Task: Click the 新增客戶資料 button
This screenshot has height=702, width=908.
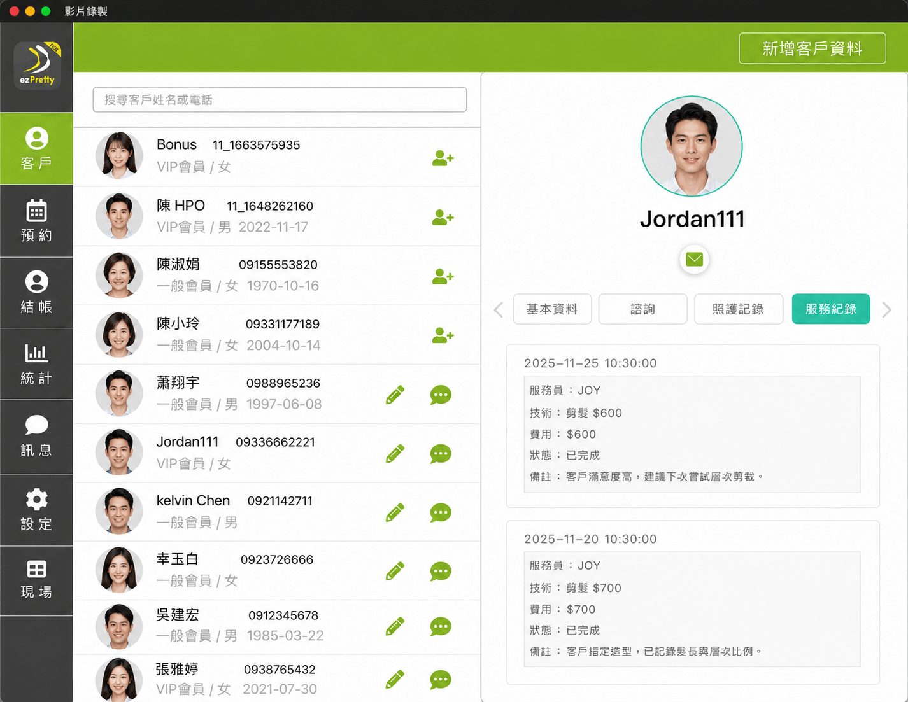Action: [812, 48]
